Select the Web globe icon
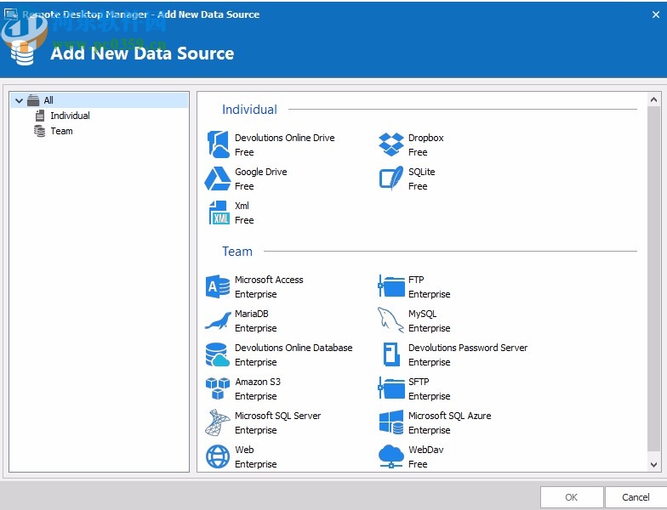This screenshot has width=667, height=510. click(x=218, y=456)
